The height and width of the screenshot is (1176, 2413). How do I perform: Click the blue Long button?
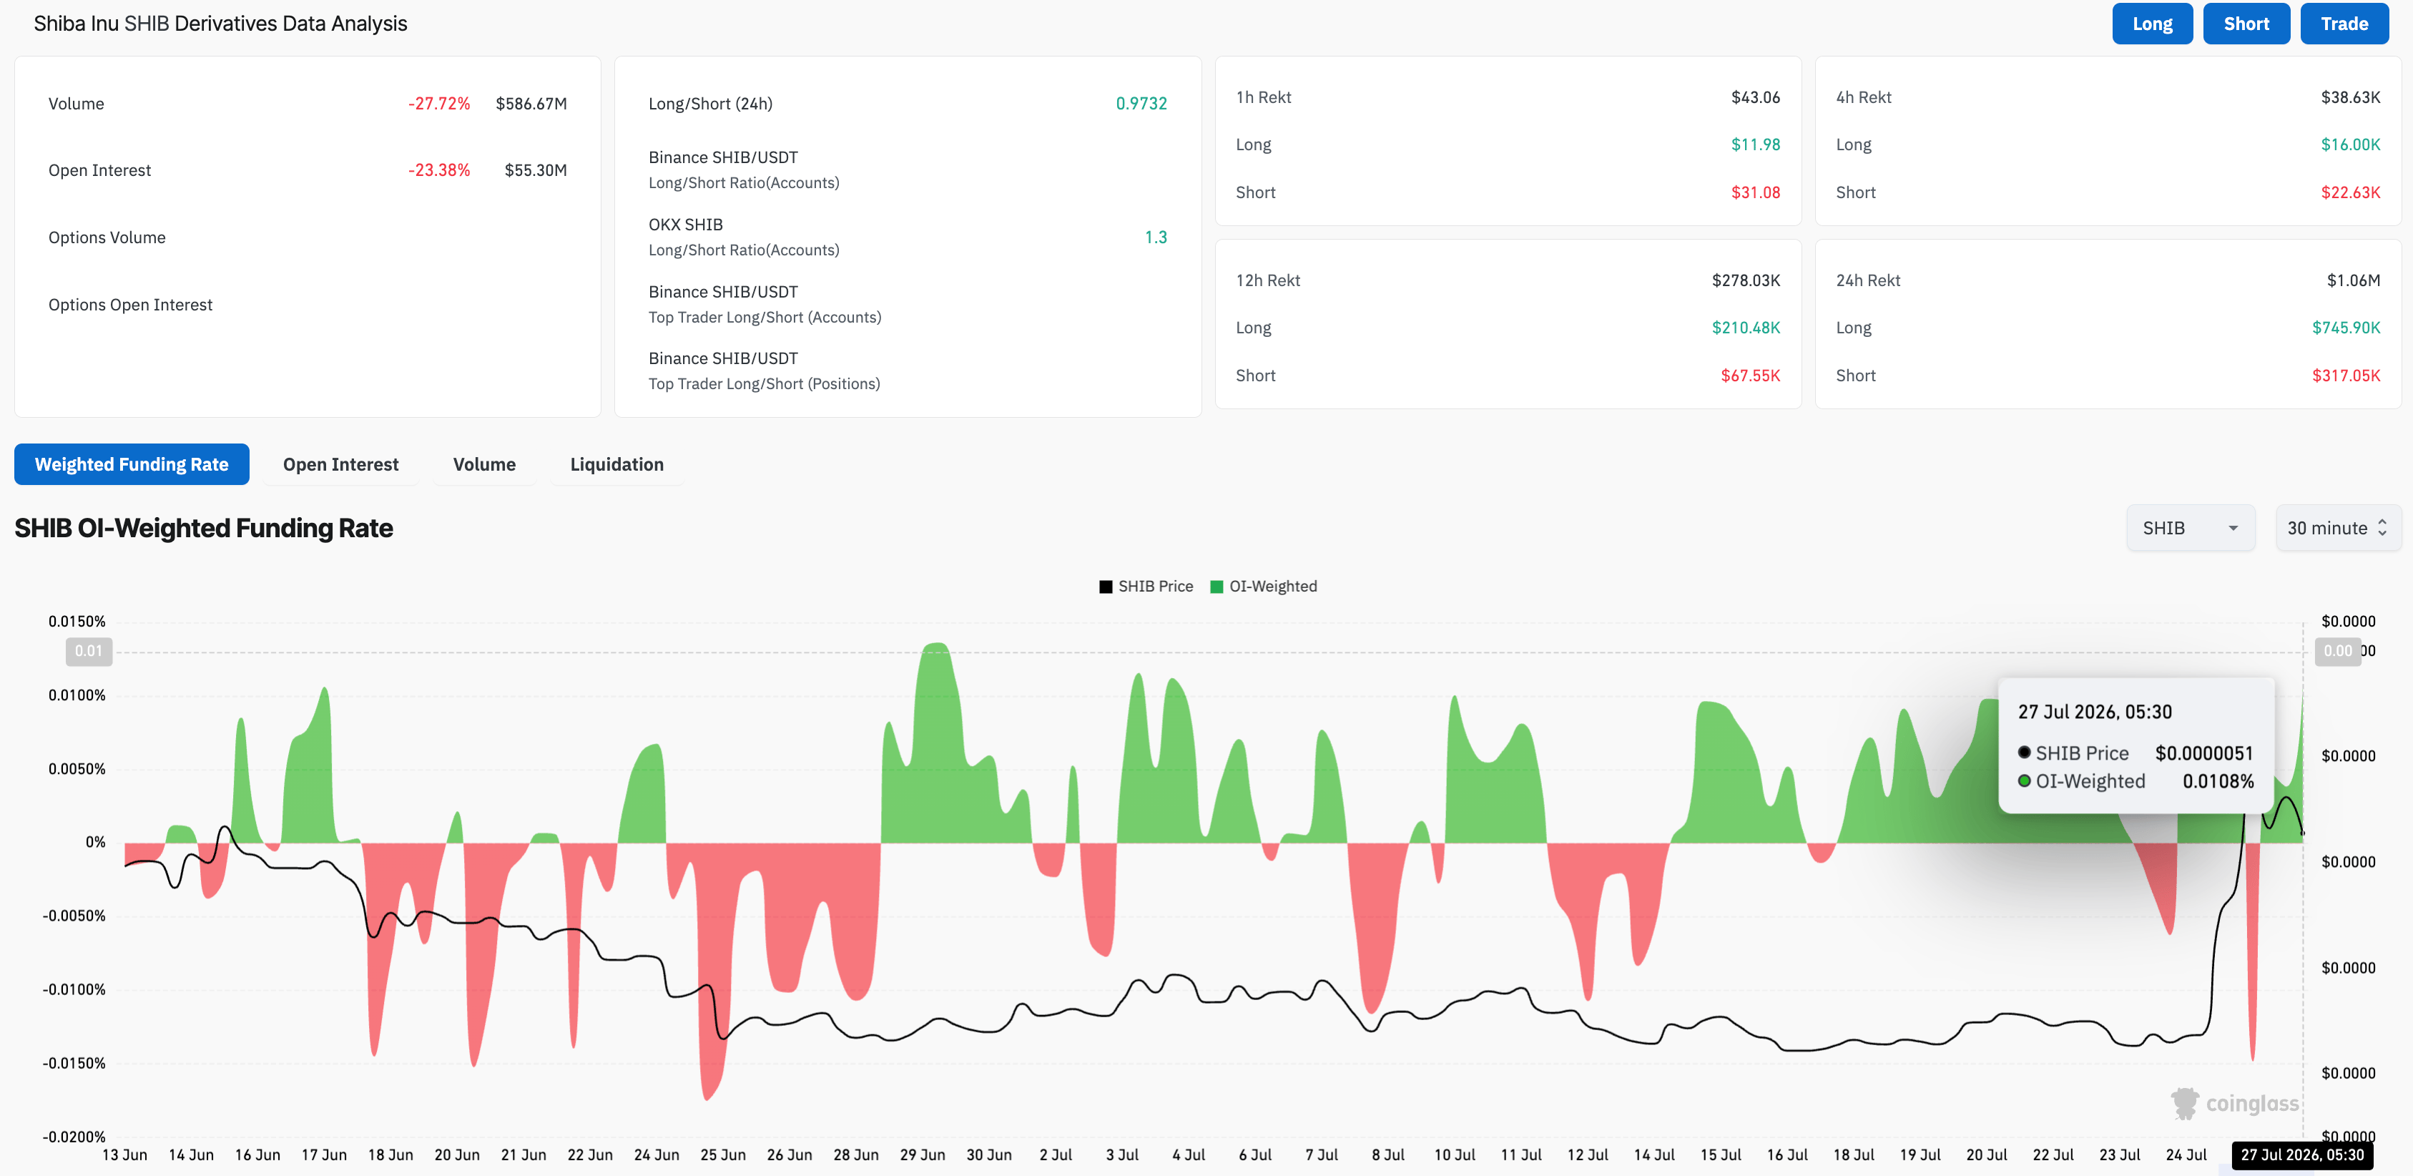2152,24
